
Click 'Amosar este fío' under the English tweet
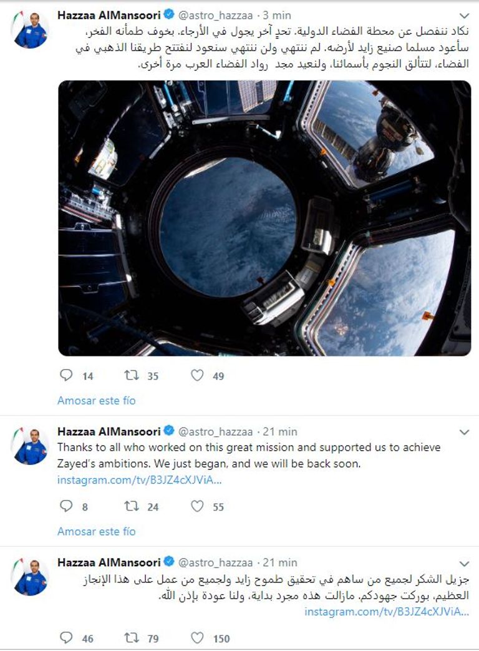(96, 531)
